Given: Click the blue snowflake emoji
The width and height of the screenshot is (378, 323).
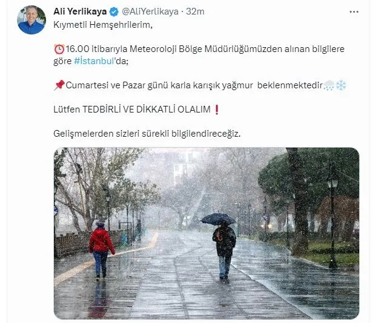Looking at the screenshot, I should (x=341, y=85).
